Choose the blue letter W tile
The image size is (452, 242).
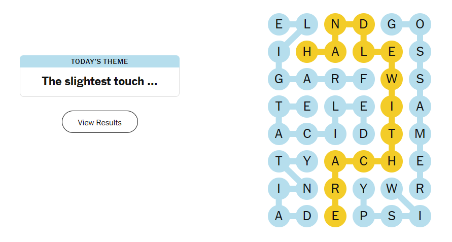pyautogui.click(x=392, y=189)
